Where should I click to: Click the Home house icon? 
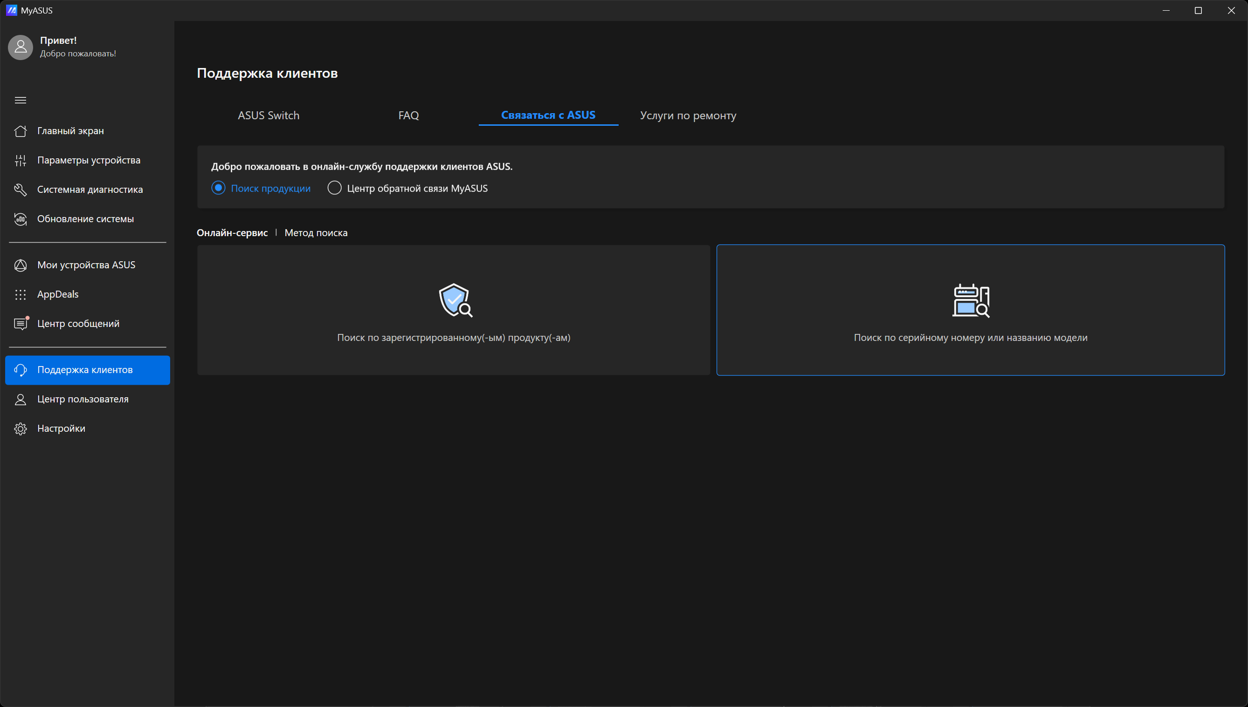pyautogui.click(x=21, y=131)
